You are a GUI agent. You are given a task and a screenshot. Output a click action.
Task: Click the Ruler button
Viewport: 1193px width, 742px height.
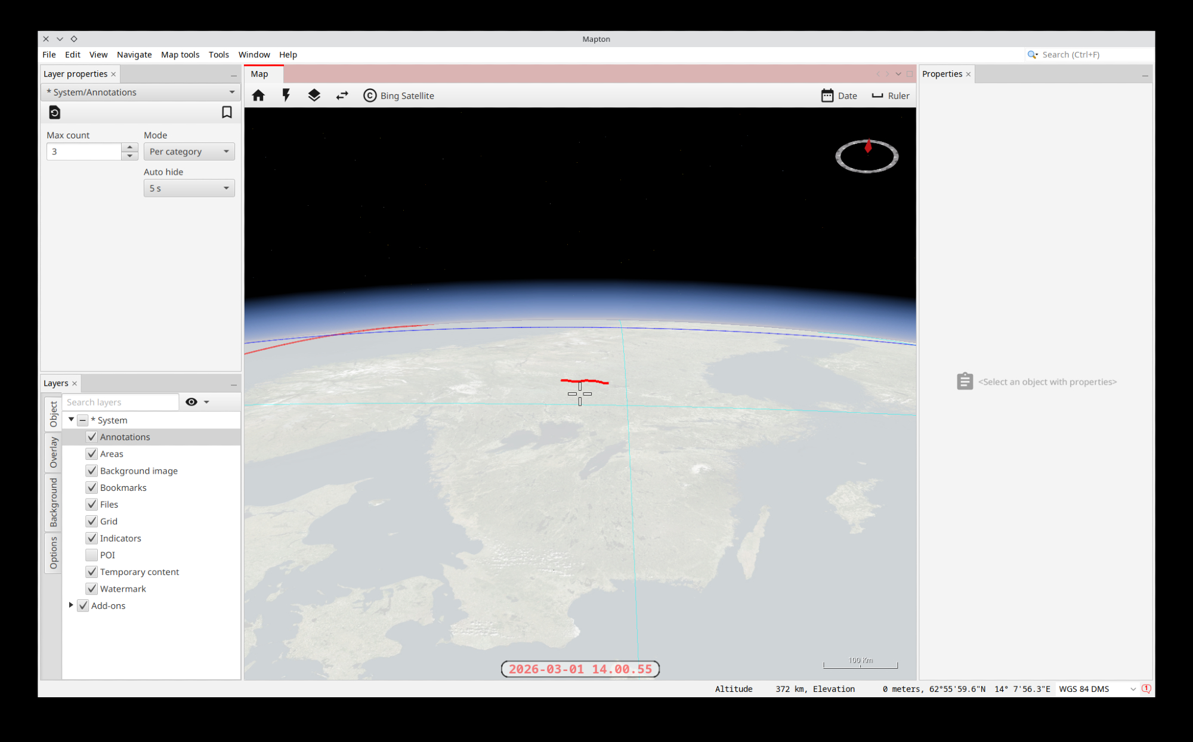[x=891, y=95]
